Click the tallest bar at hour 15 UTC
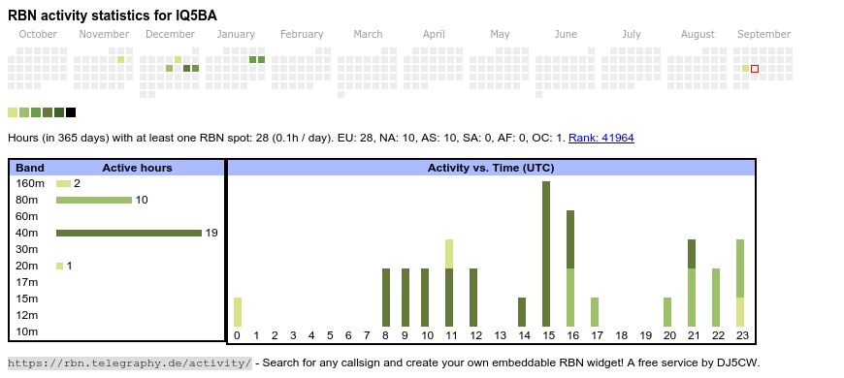Image resolution: width=844 pixels, height=378 pixels. 546,254
